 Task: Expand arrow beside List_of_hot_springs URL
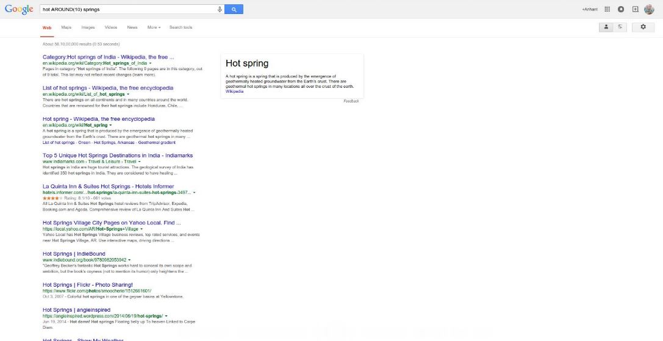(x=128, y=95)
